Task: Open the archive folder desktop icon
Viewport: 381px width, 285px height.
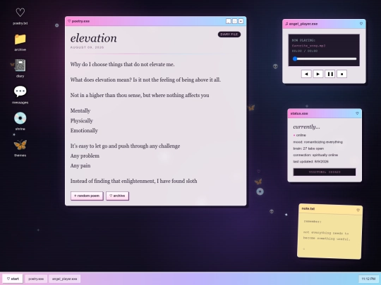Action: 20,42
